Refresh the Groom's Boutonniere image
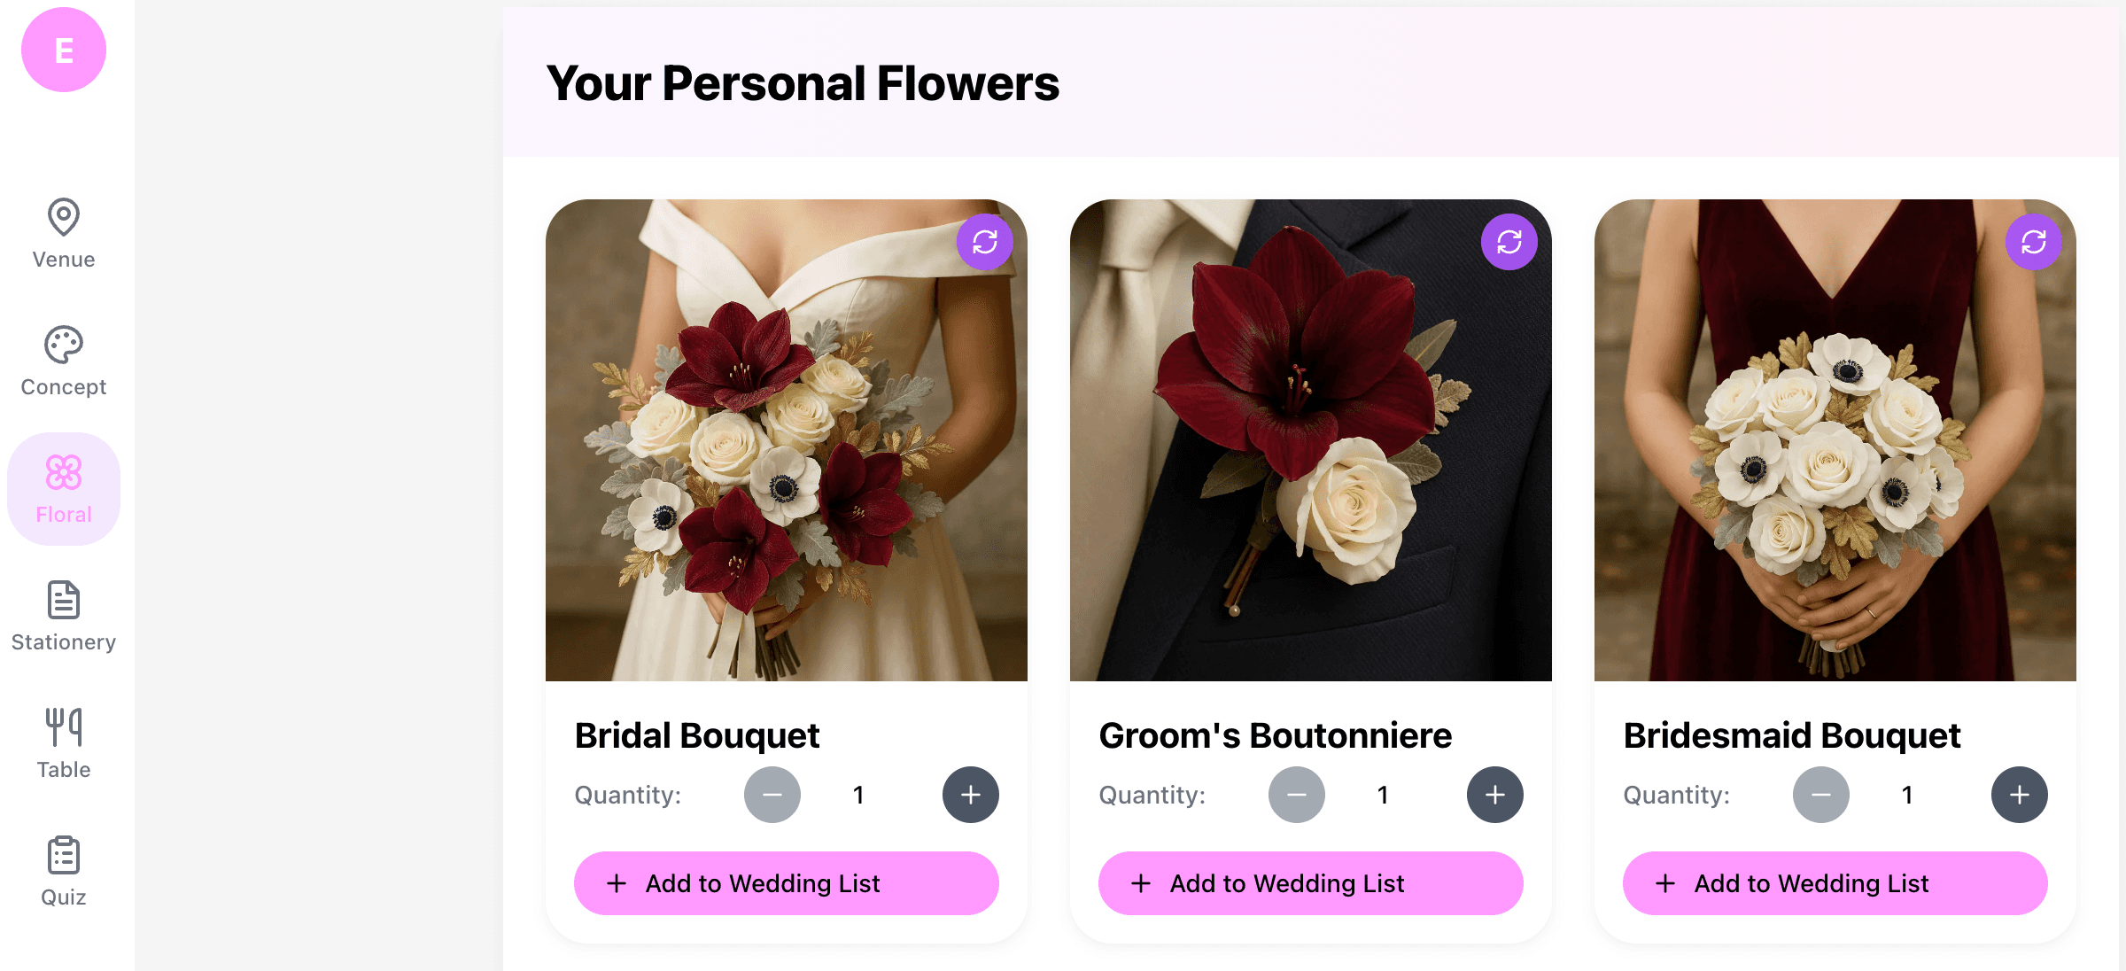Screen dimensions: 2126x971 point(1509,242)
